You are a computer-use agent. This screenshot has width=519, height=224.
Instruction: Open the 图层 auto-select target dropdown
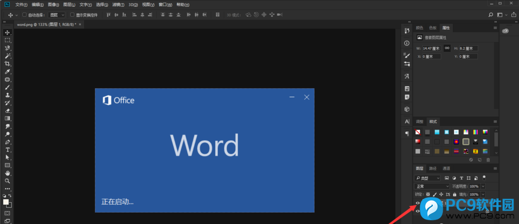(57, 15)
